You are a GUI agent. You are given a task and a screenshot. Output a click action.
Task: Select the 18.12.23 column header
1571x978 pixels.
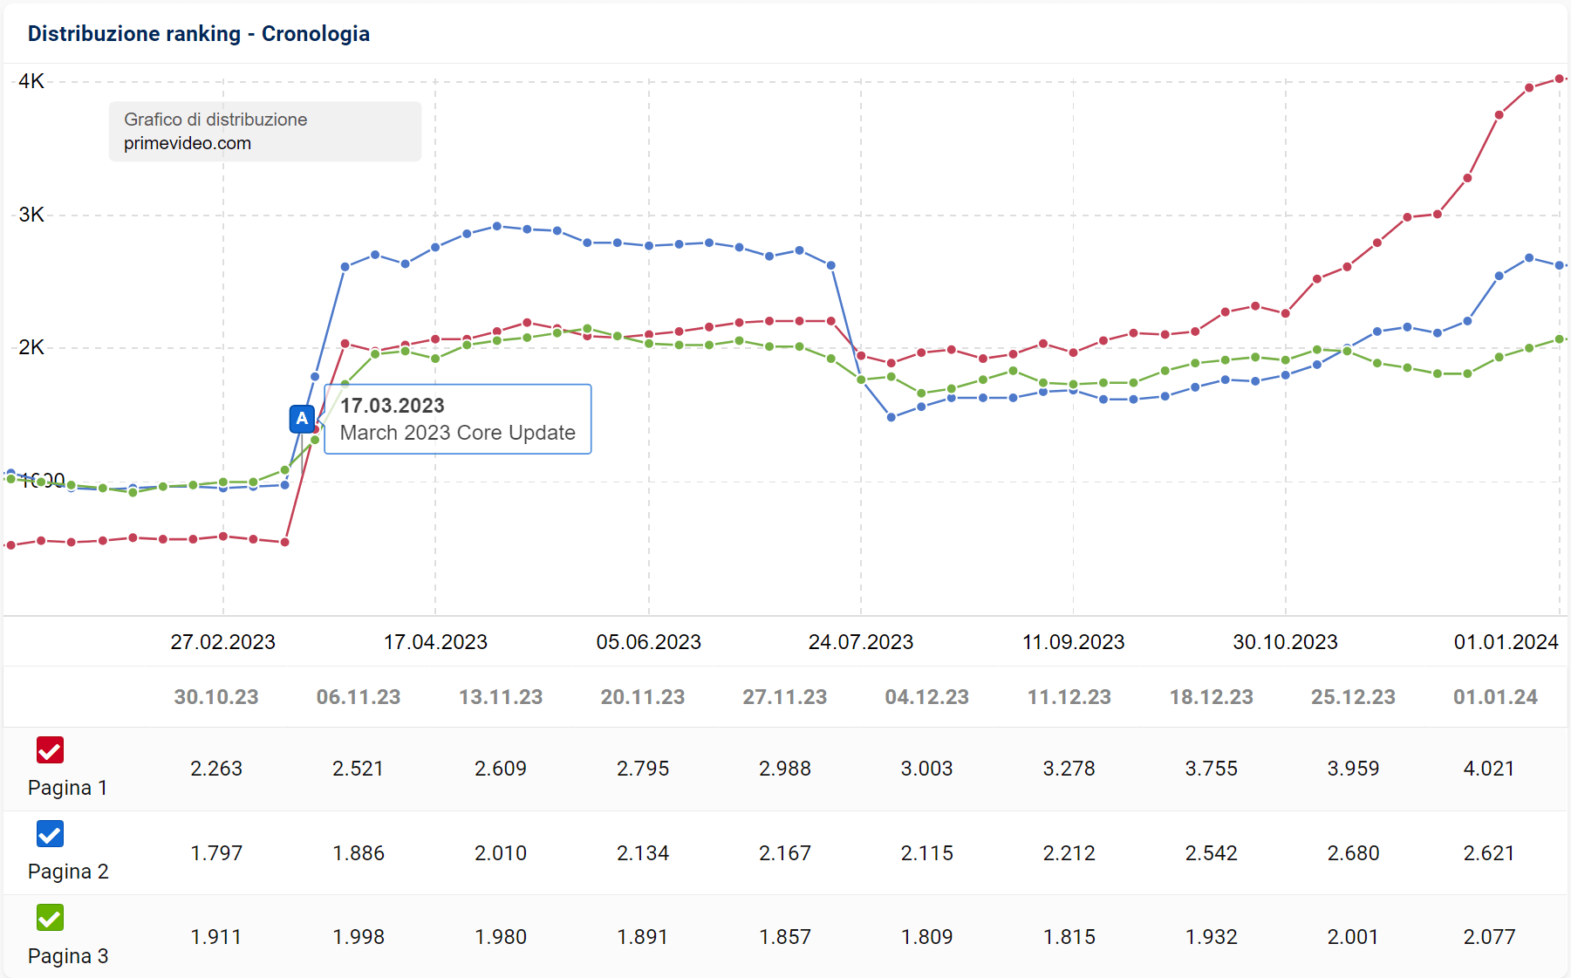point(1212,697)
